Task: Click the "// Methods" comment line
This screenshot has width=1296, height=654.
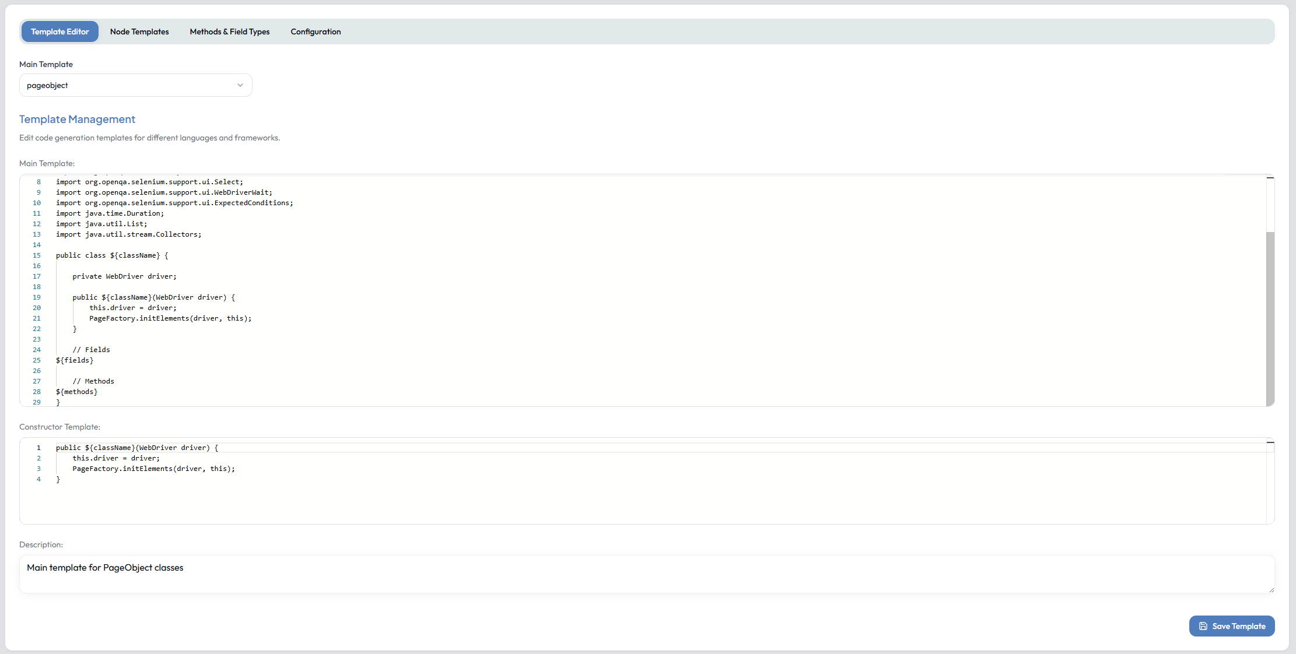Action: 93,381
